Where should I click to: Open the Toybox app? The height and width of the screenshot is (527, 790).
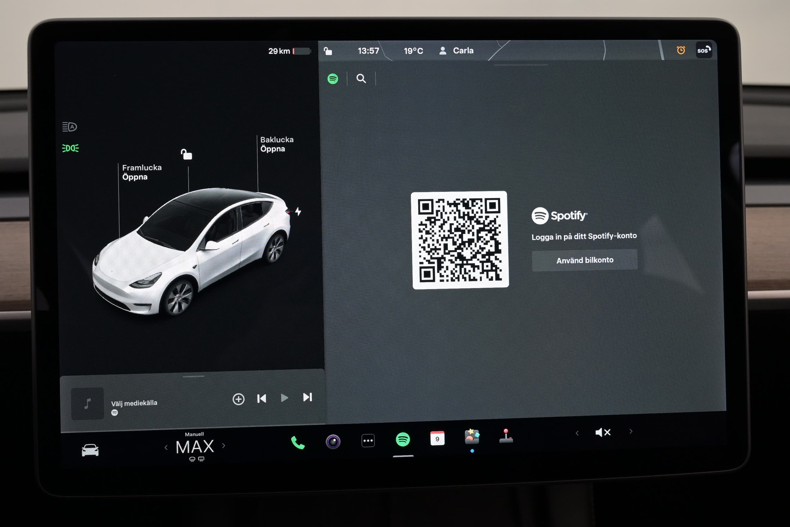472,437
